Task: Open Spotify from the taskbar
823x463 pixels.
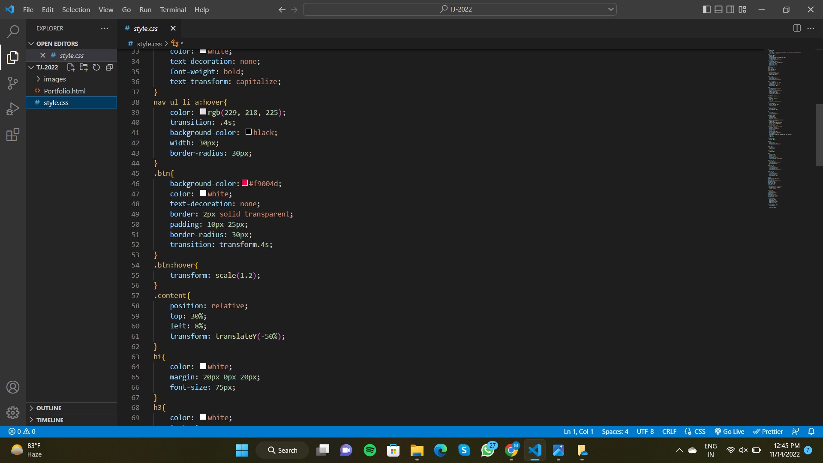Action: tap(369, 450)
